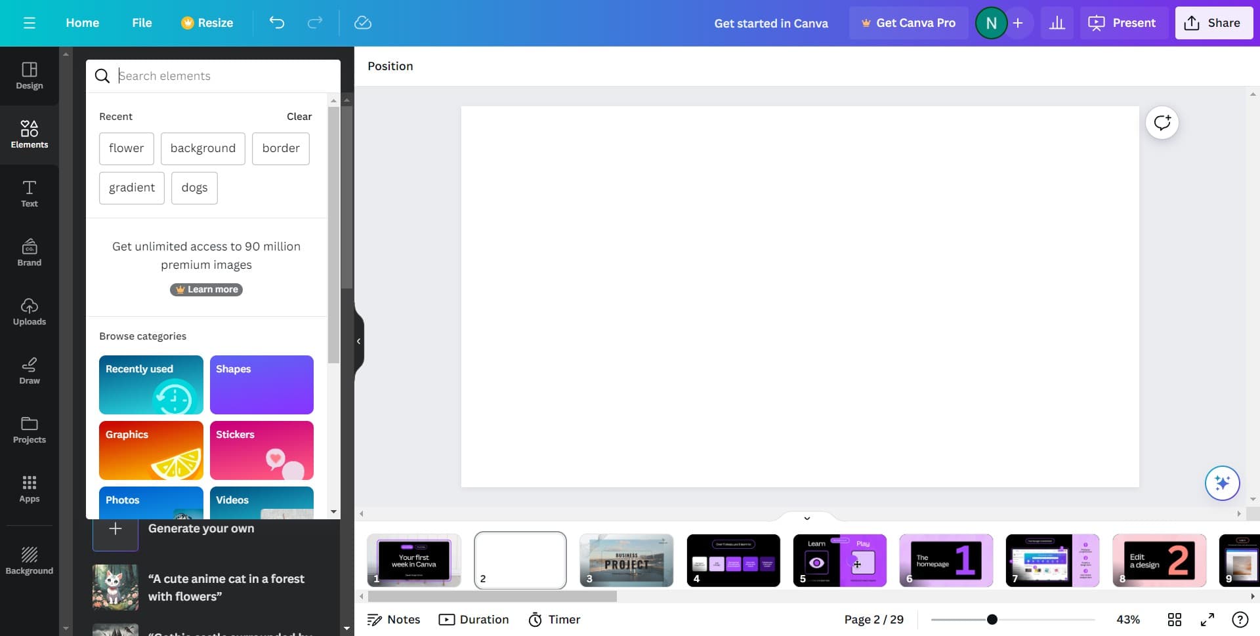Start the presentation with Present
The image size is (1260, 636).
point(1123,22)
